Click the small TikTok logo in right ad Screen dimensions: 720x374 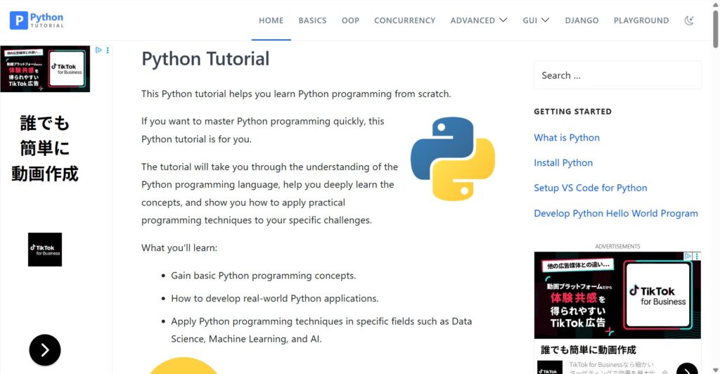550,368
